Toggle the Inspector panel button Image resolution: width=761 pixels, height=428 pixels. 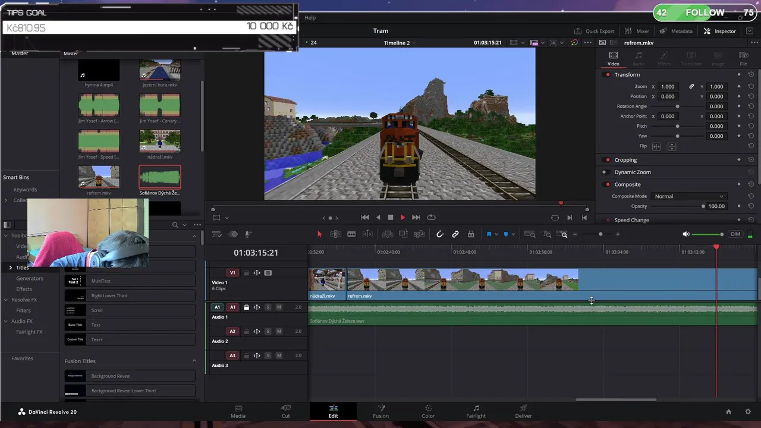(720, 31)
